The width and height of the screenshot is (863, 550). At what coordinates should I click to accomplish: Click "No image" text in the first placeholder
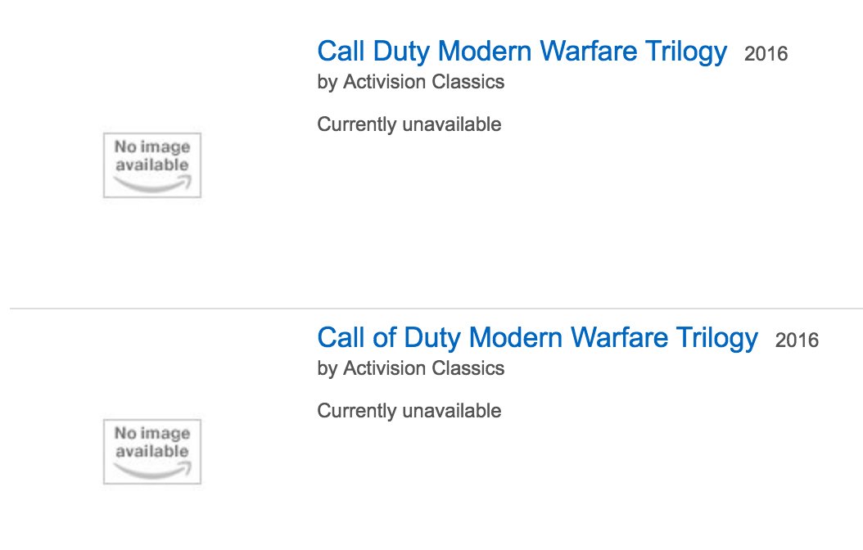click(x=152, y=147)
